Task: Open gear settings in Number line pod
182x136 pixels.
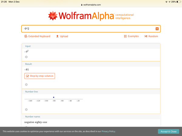Action: tap(26, 109)
